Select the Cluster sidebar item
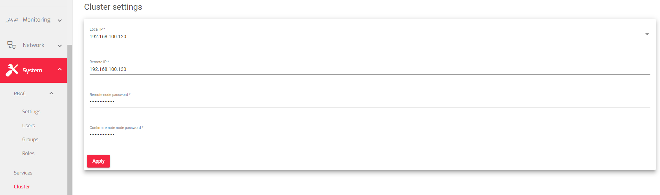This screenshot has height=195, width=660. (x=22, y=187)
